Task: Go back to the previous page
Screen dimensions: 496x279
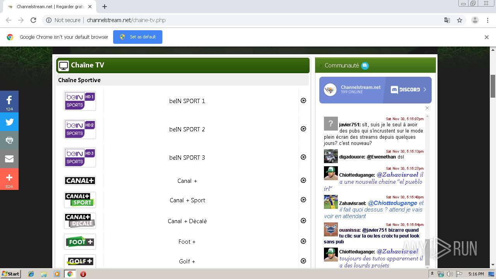Action: click(9, 20)
